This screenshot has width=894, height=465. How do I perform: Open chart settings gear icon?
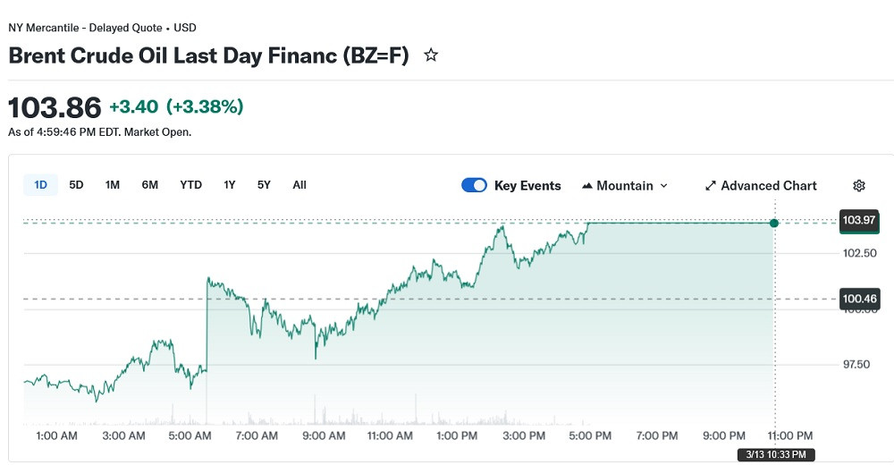pyautogui.click(x=859, y=186)
